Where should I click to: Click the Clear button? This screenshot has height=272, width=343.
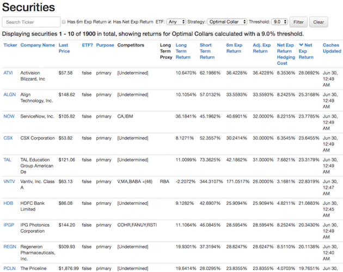318,22
